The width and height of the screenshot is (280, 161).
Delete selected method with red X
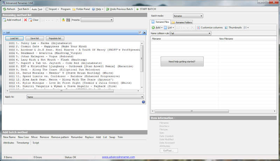point(25,20)
